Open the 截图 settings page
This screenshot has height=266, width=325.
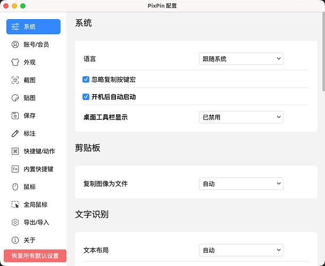34,80
